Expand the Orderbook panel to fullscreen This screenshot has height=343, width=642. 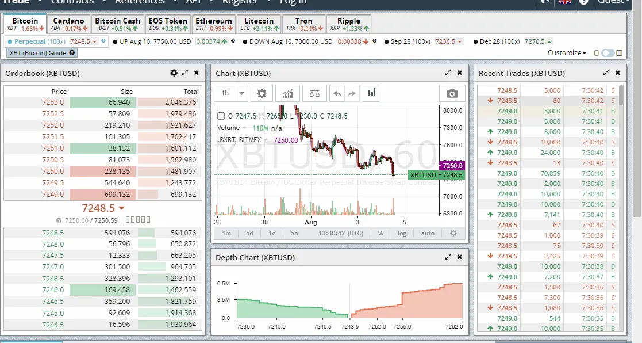[x=185, y=73]
